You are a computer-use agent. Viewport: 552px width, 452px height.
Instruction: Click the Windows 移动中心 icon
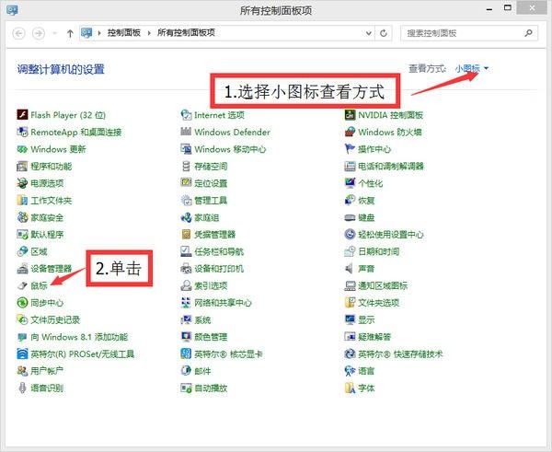pos(186,149)
